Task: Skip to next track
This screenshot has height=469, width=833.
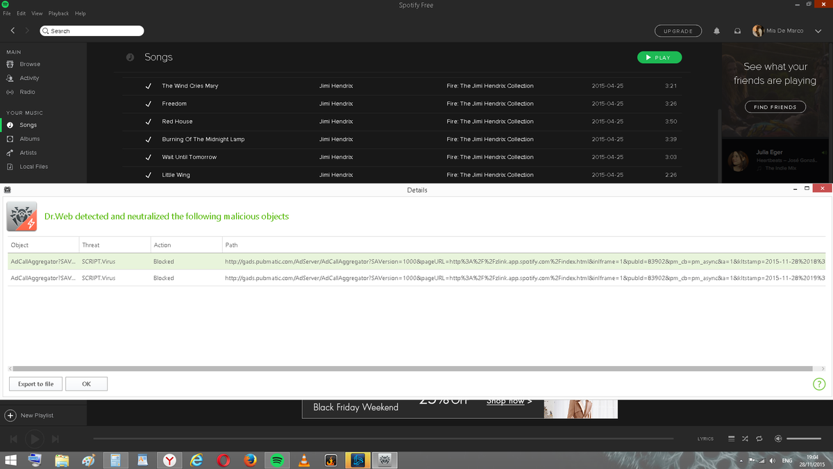Action: coord(56,438)
